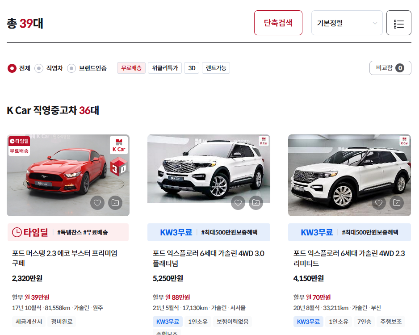Click the K Car badge on Explorer 리미티드 photo
The image size is (419, 335).
pyautogui.click(x=404, y=141)
